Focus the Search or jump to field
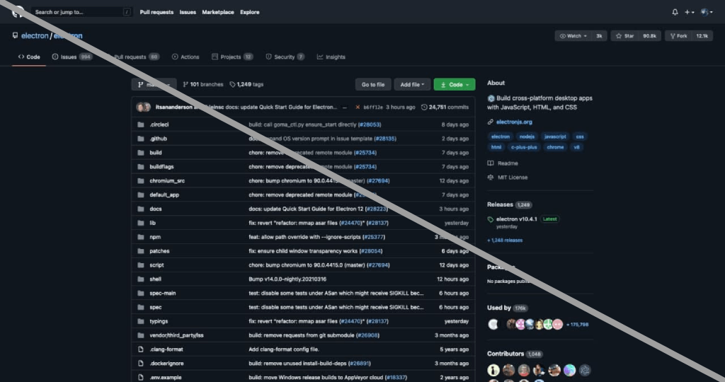The width and height of the screenshot is (725, 382). tap(81, 12)
